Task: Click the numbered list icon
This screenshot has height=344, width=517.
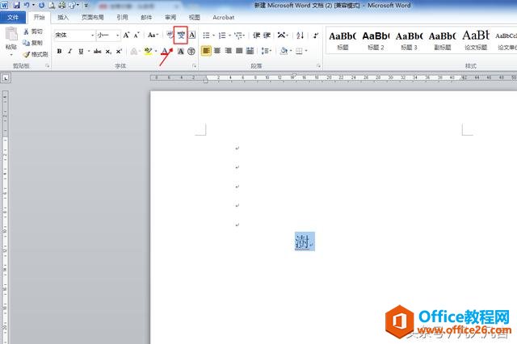Action: click(x=222, y=35)
